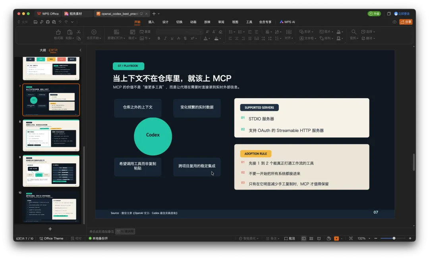Open the font color dropdown
429x259 pixels.
(209, 39)
